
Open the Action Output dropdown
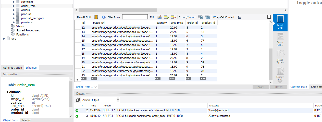tap(118, 100)
